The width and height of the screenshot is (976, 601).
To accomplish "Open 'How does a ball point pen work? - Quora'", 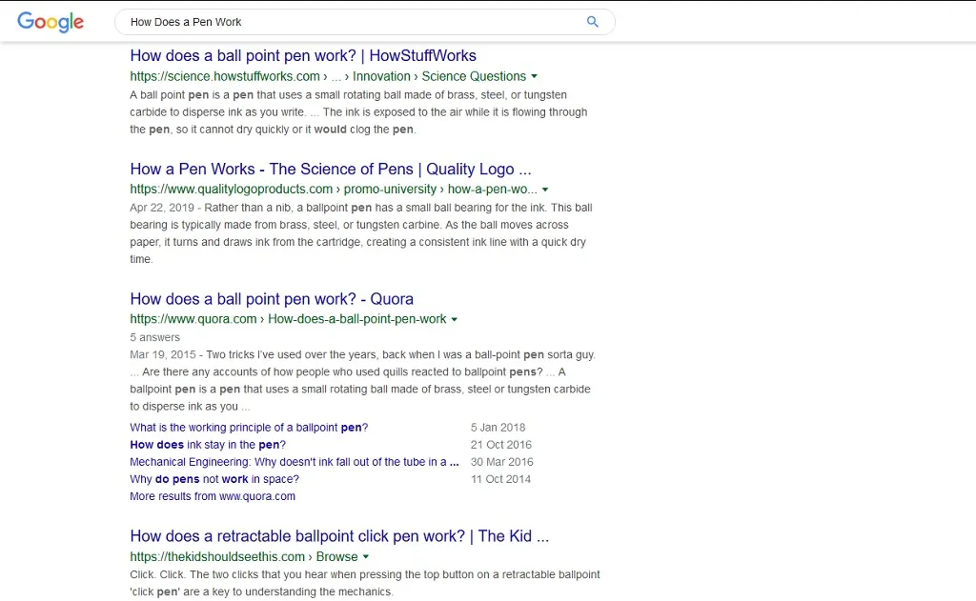I will [x=272, y=299].
